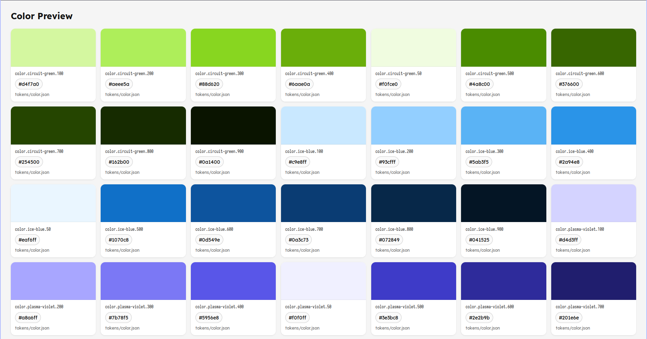Click the color.circuit-green.700 token name
This screenshot has width=647, height=339.
tap(39, 152)
